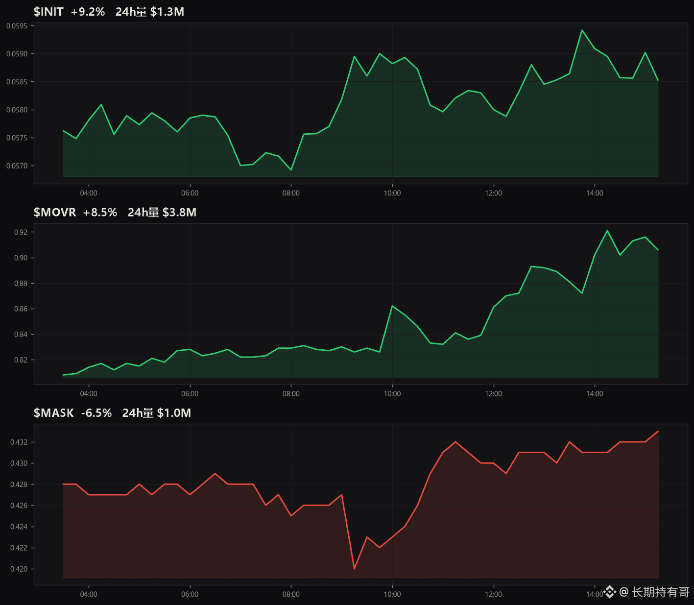This screenshot has height=605, width=694.
Task: Select the 0.90 price axis label
Action: coord(21,258)
